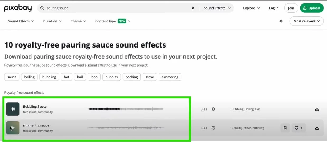Open the Bubbling Sauce title link
Viewport: 327px width, 142px height.
35,107
